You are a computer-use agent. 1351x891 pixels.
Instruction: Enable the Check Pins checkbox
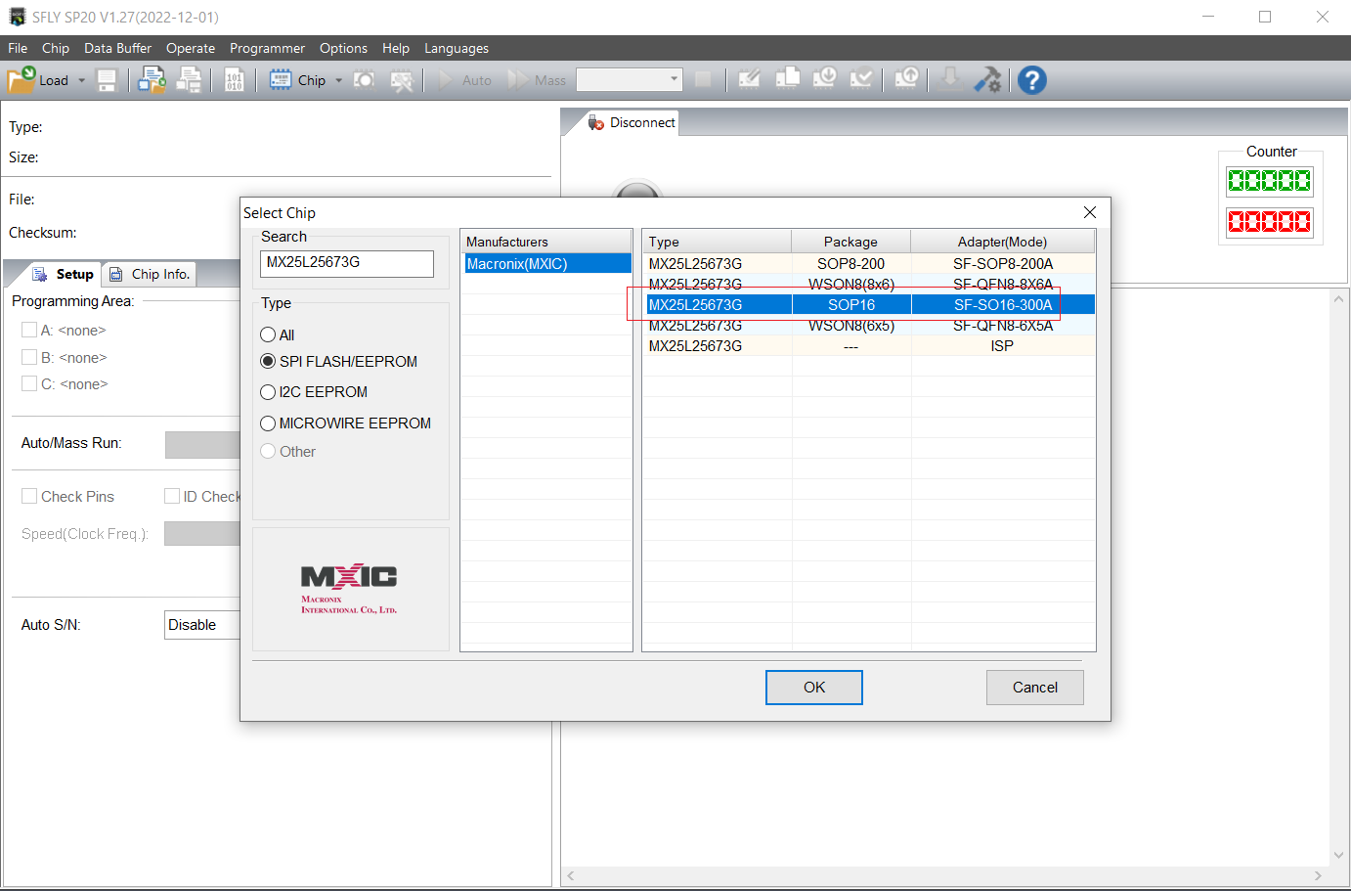[x=29, y=496]
